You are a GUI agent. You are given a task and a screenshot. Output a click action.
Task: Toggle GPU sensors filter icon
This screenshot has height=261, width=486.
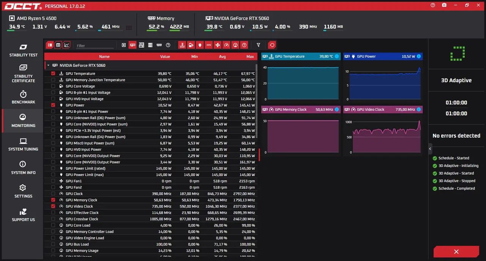(133, 45)
